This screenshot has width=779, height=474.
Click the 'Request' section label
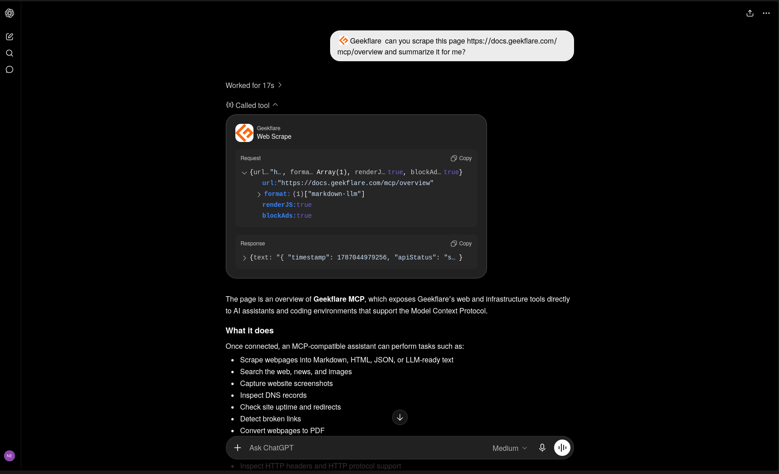[x=251, y=158]
